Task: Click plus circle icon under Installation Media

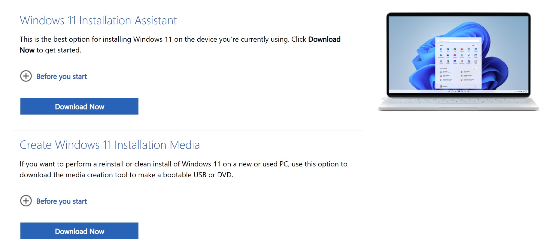Action: coord(26,201)
